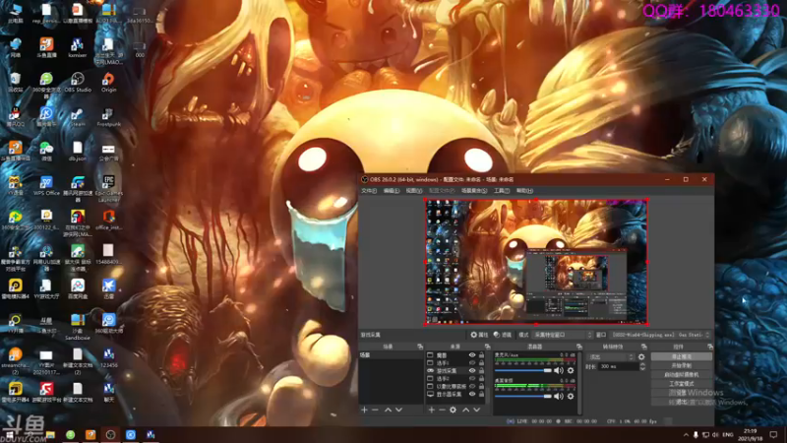Open the Help (帮助) menu in OBS

[524, 191]
